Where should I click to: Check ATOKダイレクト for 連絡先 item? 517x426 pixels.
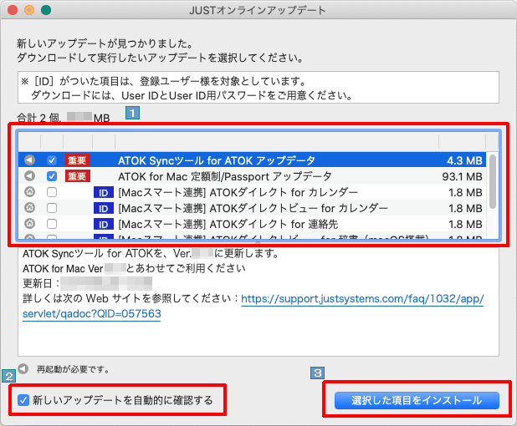[x=52, y=224]
